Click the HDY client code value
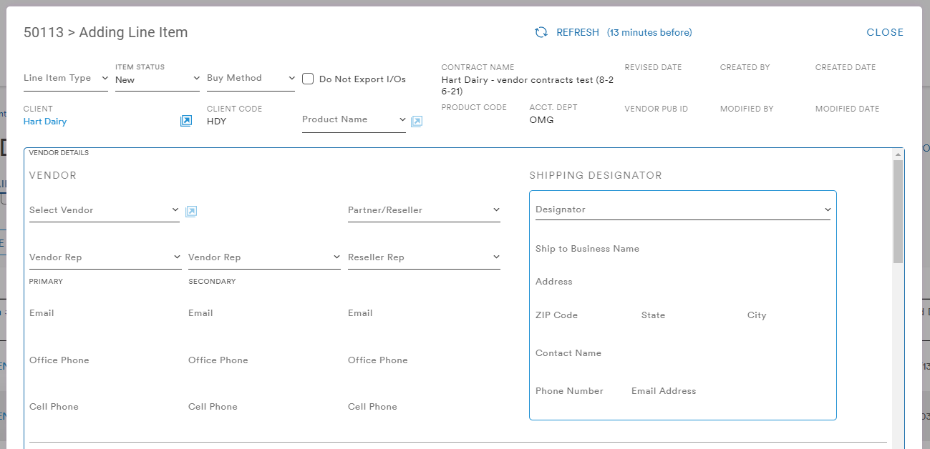Image resolution: width=930 pixels, height=449 pixels. [x=217, y=122]
